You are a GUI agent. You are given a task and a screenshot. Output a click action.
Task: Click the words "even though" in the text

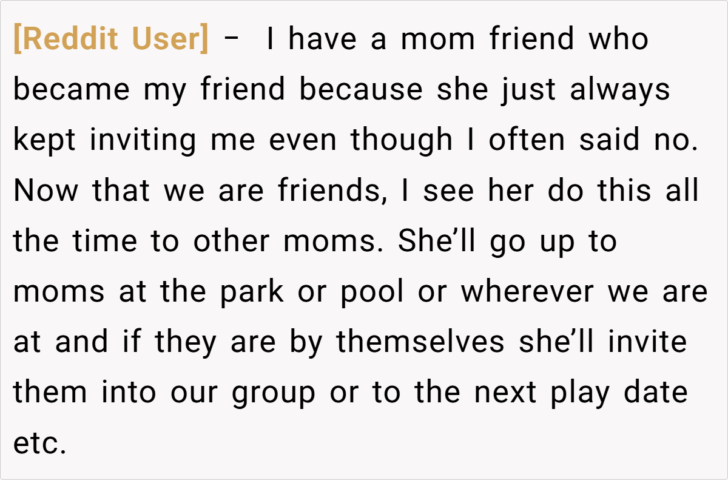click(x=360, y=141)
